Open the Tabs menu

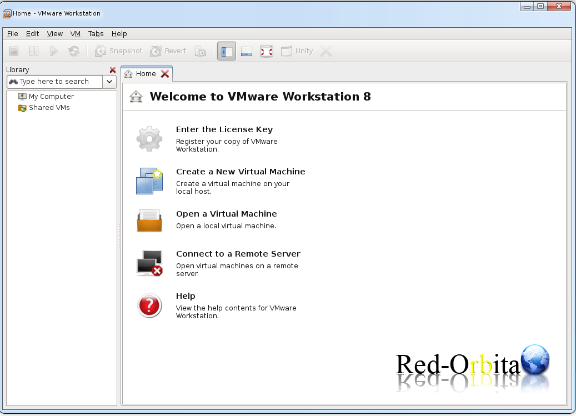tap(96, 34)
